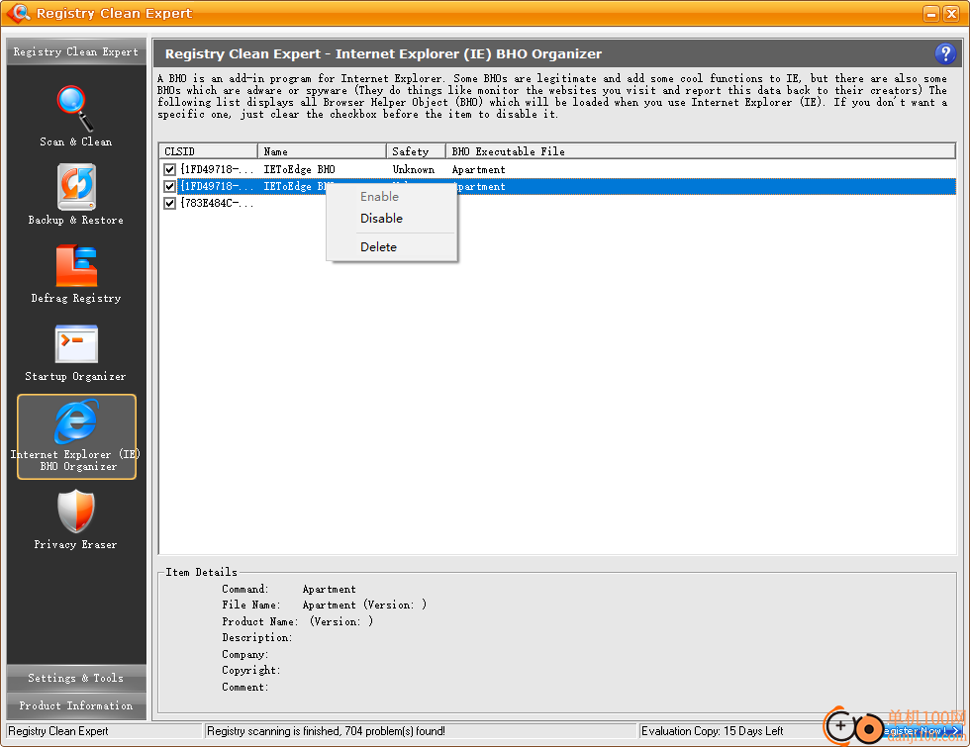Open the Registry Clean Expert sidebar tab

[x=76, y=51]
